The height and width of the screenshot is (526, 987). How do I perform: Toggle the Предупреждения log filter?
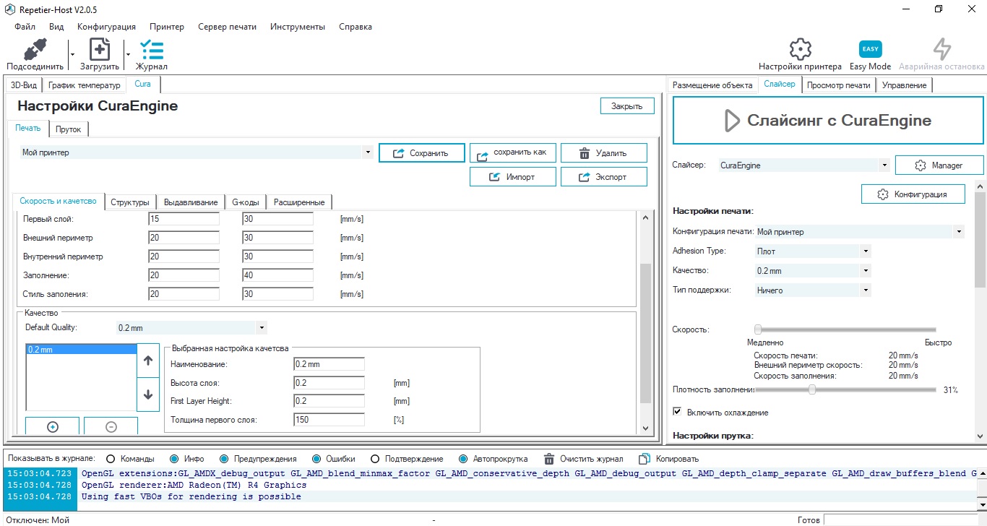point(224,459)
